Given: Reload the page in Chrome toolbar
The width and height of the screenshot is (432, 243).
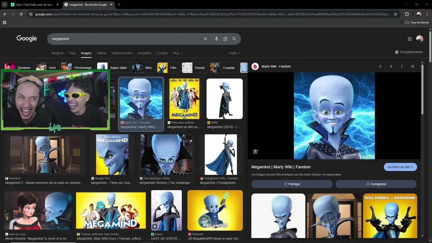Looking at the screenshot, I should (x=21, y=14).
